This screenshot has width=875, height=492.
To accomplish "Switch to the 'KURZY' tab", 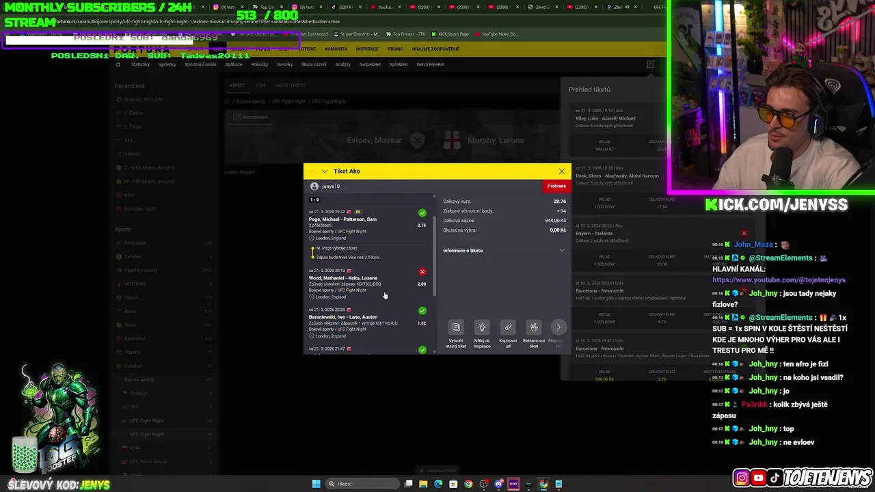I will pyautogui.click(x=237, y=85).
